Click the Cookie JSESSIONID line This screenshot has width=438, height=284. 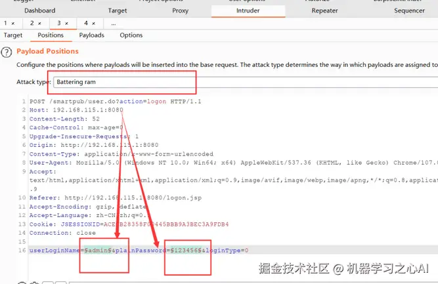129,224
